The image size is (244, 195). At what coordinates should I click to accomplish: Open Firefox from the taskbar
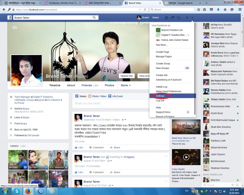[x=28, y=191]
